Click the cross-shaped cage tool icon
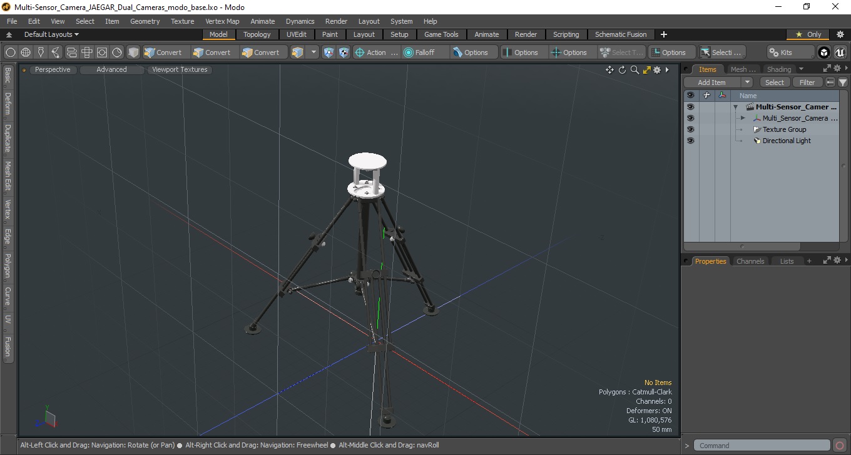This screenshot has height=455, width=851. pos(87,52)
